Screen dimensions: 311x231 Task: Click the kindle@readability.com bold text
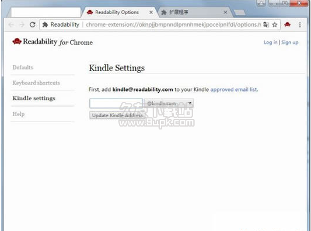142,90
